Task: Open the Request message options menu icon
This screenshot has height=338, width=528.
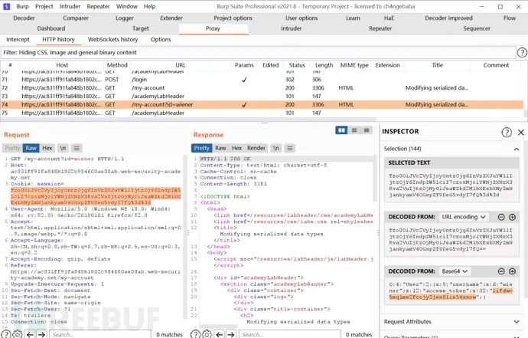Action: pyautogui.click(x=77, y=148)
